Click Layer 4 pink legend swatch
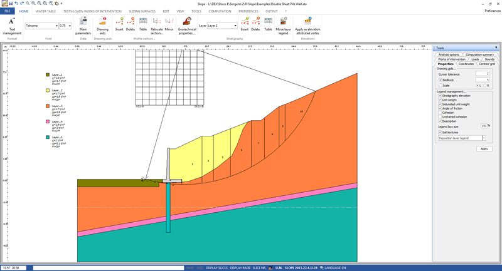The image size is (502, 271). pyautogui.click(x=48, y=121)
